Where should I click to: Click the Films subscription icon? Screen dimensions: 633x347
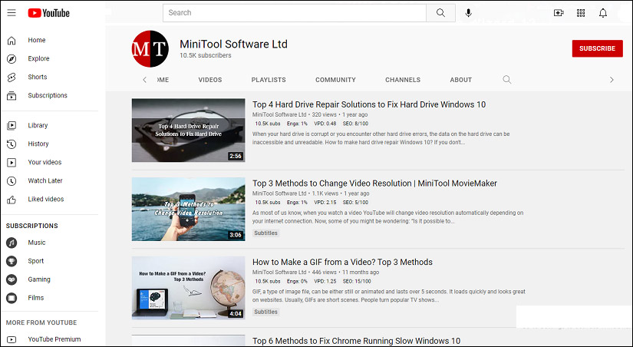click(12, 298)
